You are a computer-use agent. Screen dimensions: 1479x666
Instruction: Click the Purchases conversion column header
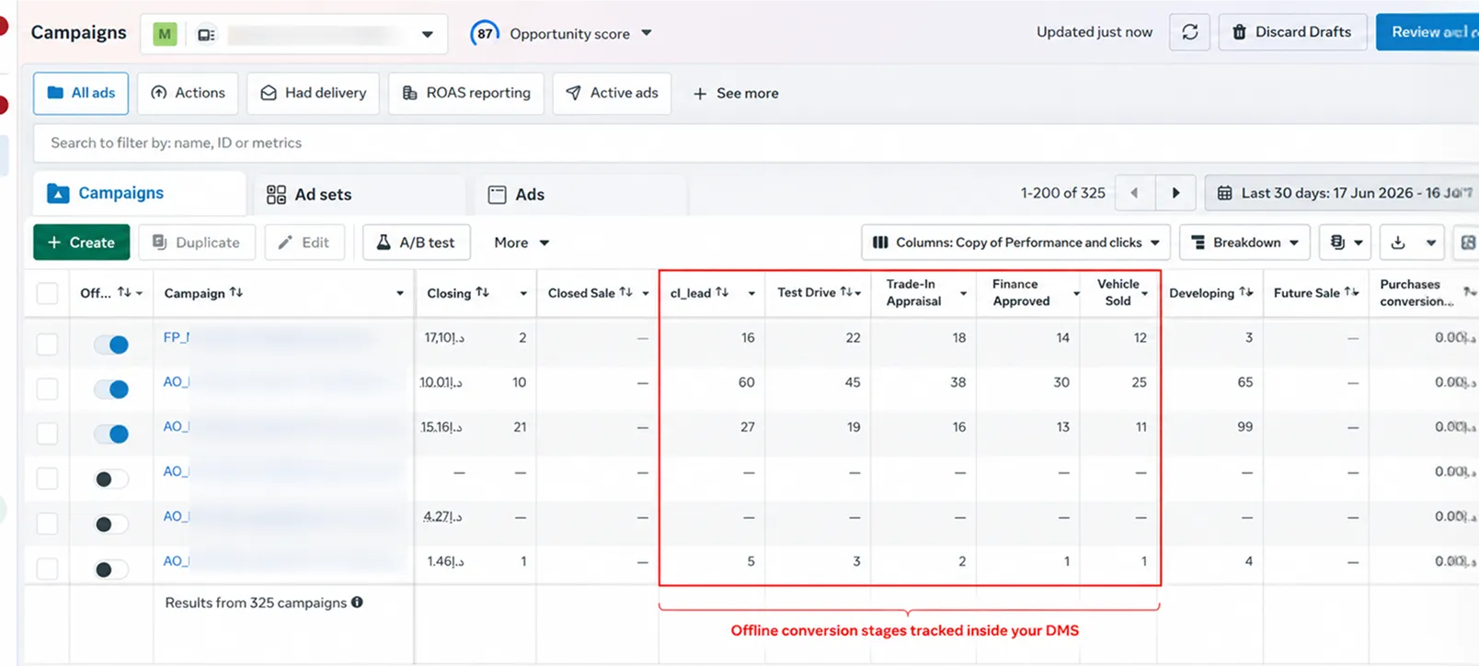click(1416, 293)
